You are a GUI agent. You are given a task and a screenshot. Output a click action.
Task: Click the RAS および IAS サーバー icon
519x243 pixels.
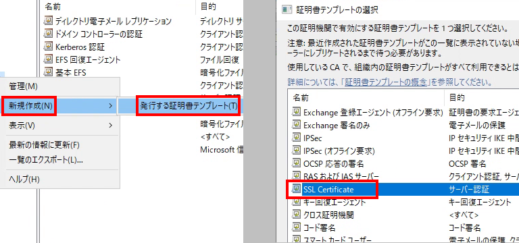pos(296,176)
